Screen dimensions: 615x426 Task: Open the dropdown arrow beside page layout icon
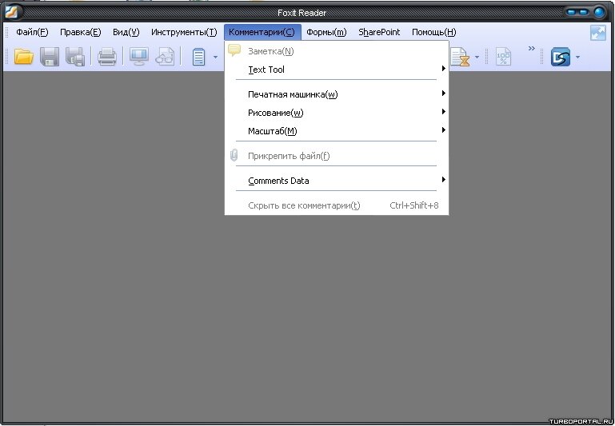tap(215, 58)
